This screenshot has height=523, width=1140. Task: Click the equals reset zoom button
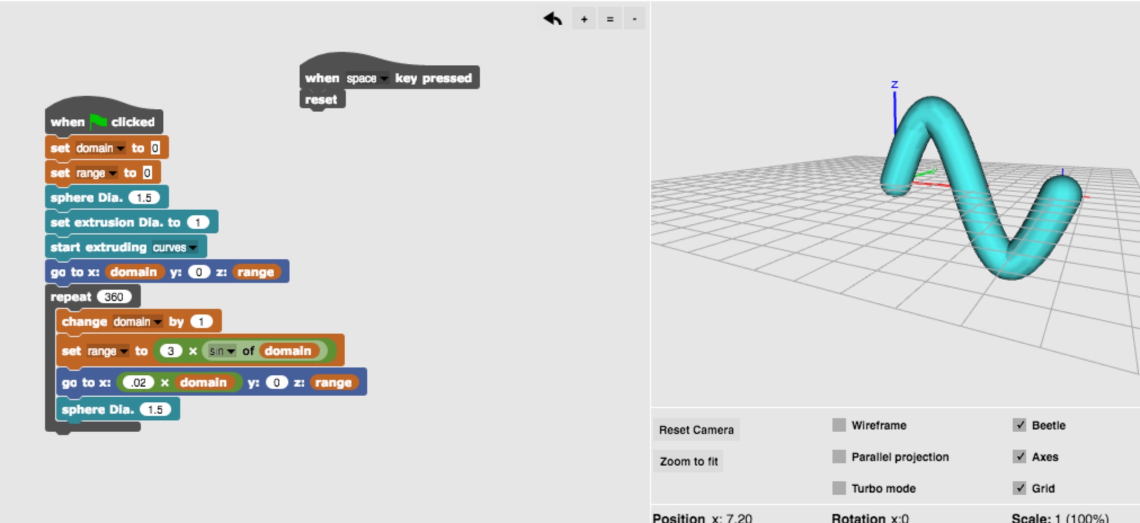(x=609, y=19)
